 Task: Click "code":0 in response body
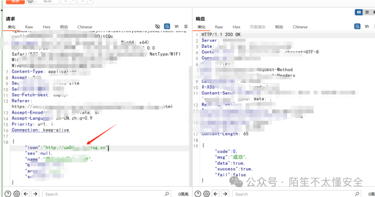click(226, 151)
